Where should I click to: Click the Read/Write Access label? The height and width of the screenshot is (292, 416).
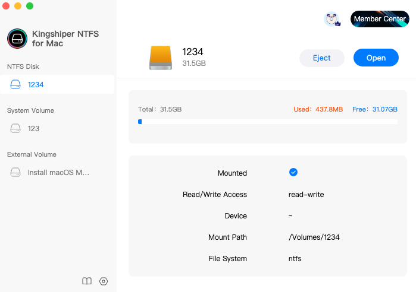click(215, 195)
